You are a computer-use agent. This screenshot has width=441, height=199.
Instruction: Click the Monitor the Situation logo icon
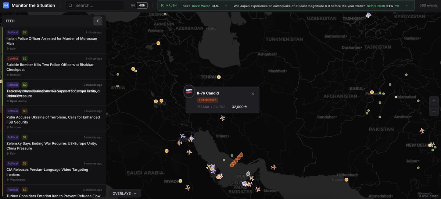pyautogui.click(x=6, y=5)
